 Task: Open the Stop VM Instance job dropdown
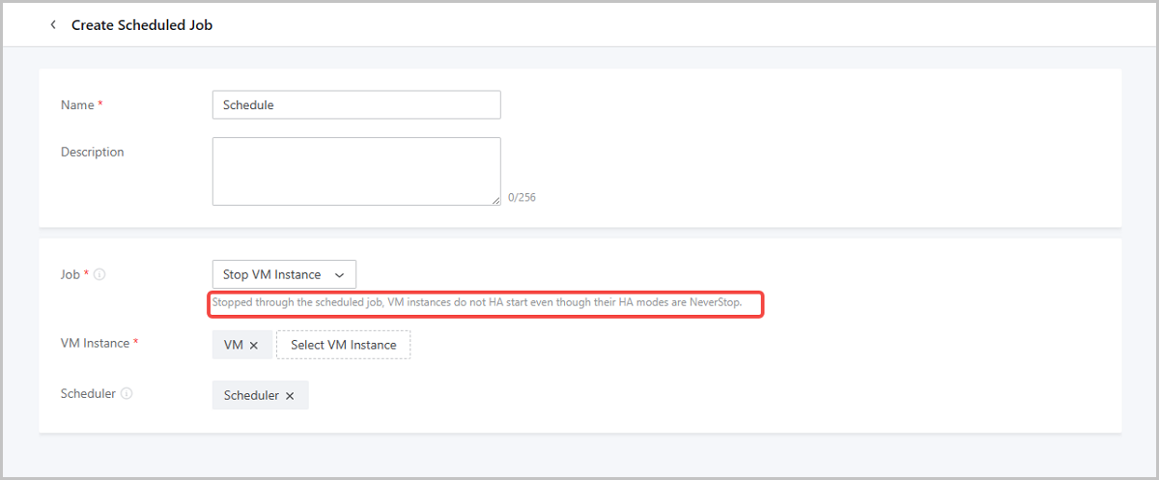coord(284,274)
